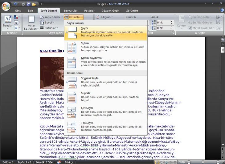225x164 pixels.
Task: Insert a Sayfa page break
Action: point(106,33)
